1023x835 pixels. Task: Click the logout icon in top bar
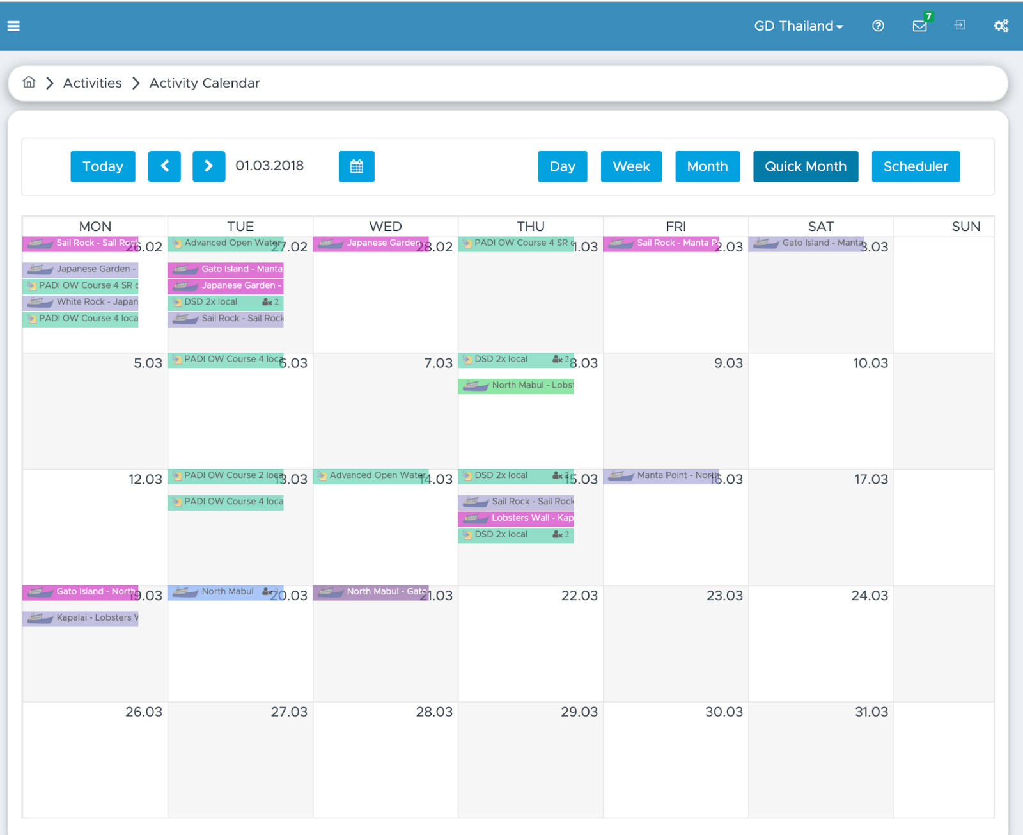click(x=960, y=25)
